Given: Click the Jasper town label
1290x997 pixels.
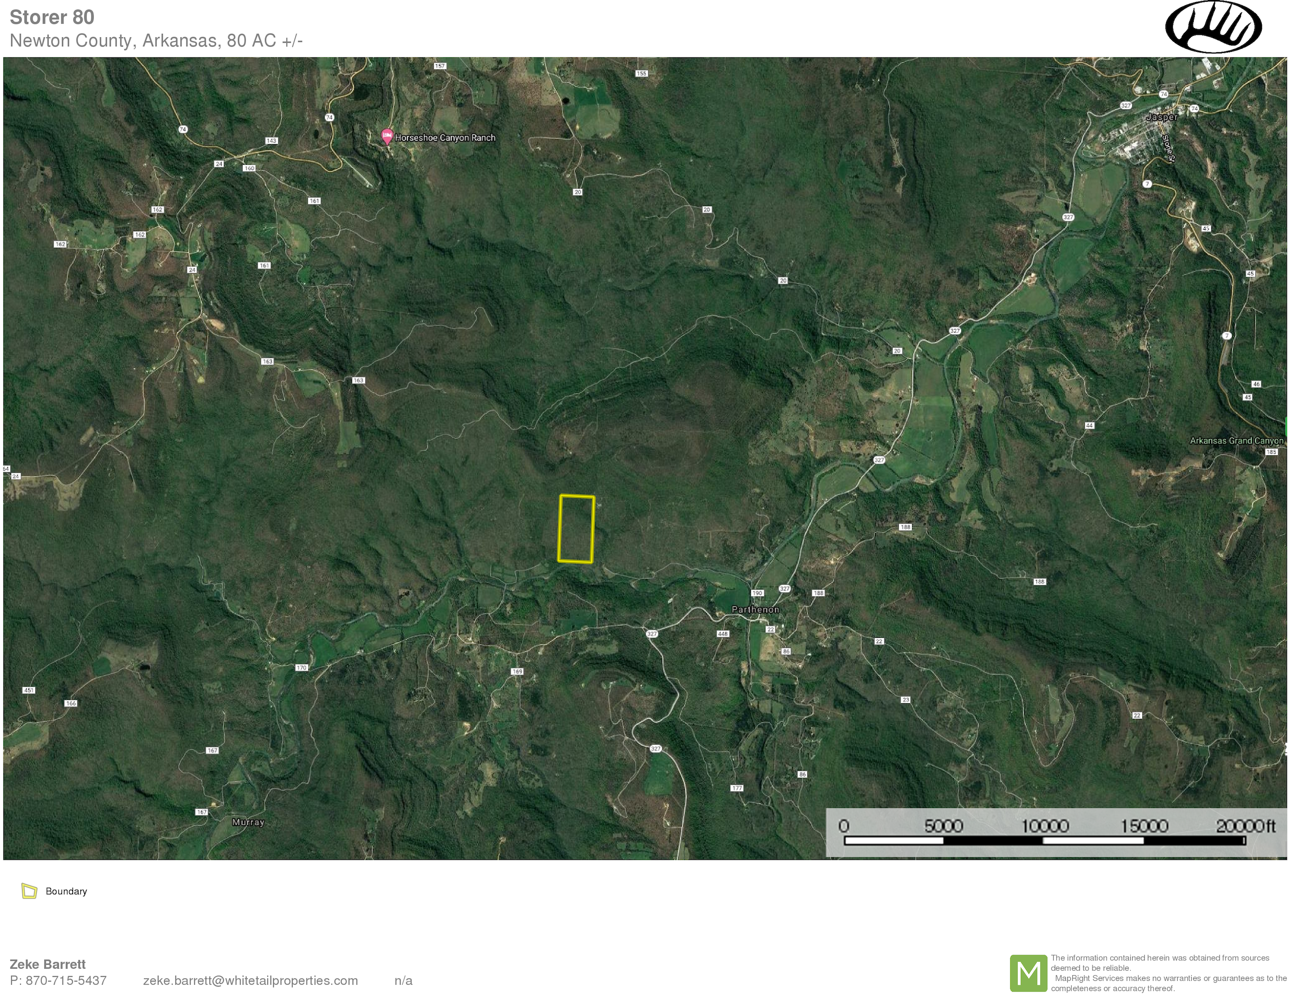Looking at the screenshot, I should [1161, 117].
